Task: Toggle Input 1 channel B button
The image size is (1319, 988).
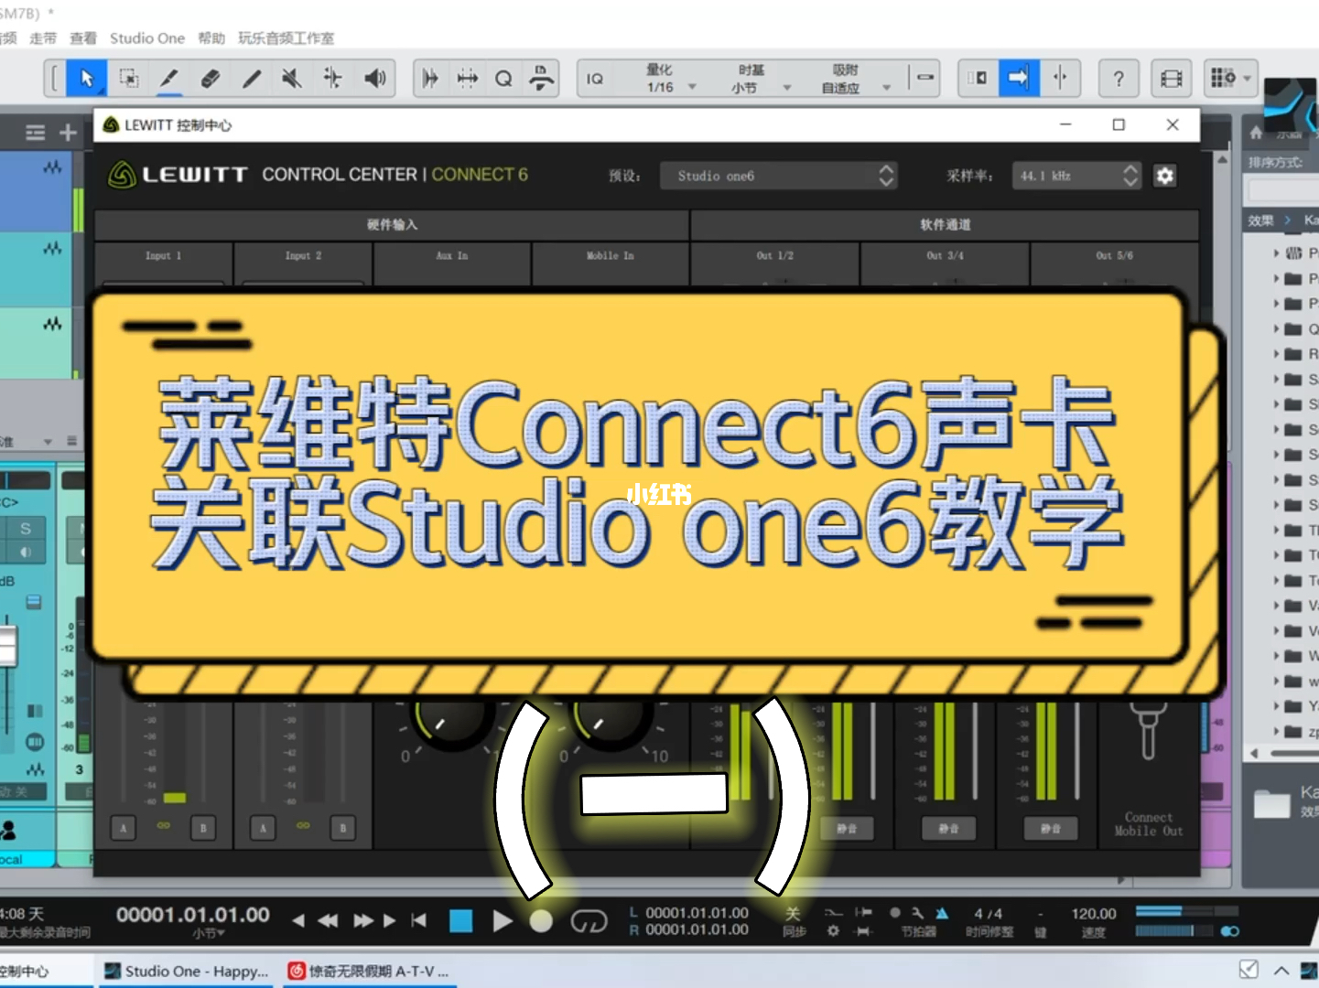Action: 203,828
